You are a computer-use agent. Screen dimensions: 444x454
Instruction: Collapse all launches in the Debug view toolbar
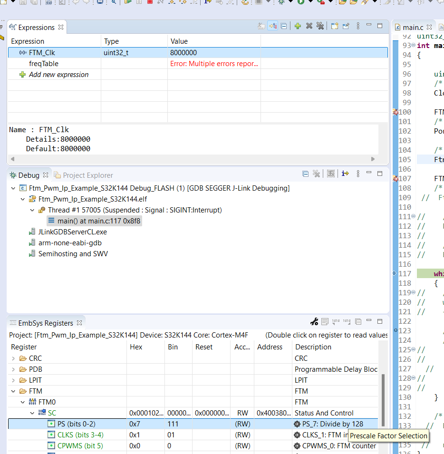point(305,174)
